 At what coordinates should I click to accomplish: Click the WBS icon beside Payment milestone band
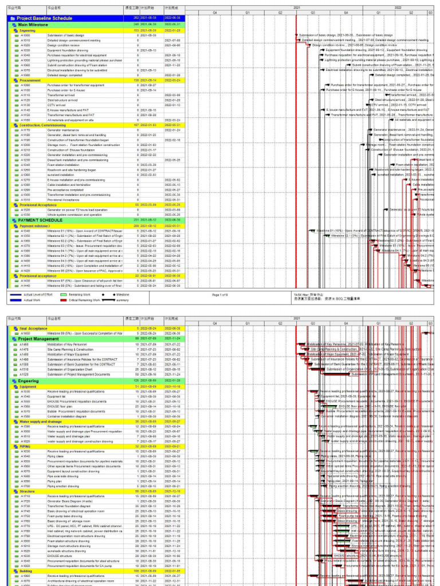point(16,226)
